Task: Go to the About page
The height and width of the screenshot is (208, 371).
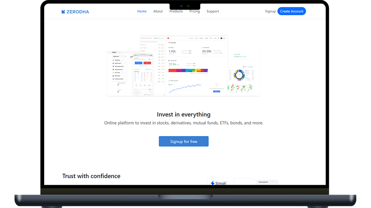Action: pyautogui.click(x=158, y=11)
